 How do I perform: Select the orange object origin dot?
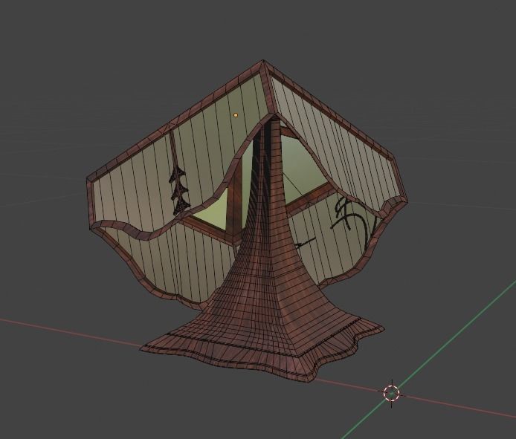point(236,115)
